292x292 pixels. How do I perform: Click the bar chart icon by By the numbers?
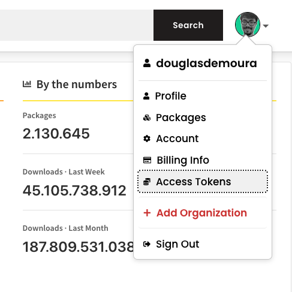point(27,84)
